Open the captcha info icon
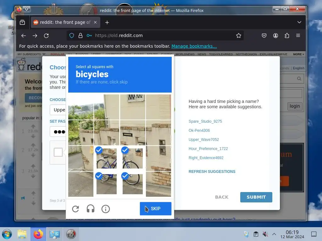 click(106, 209)
